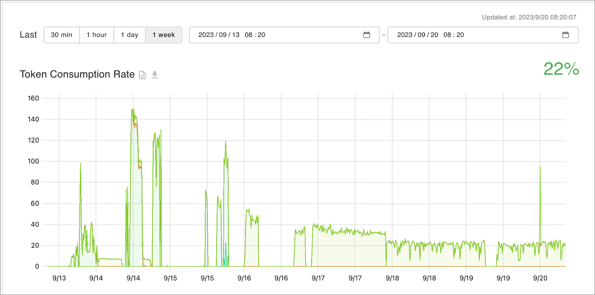Viewport: 595px width, 295px height.
Task: Click the end date field showing 2023/09/20
Action: (x=418, y=35)
